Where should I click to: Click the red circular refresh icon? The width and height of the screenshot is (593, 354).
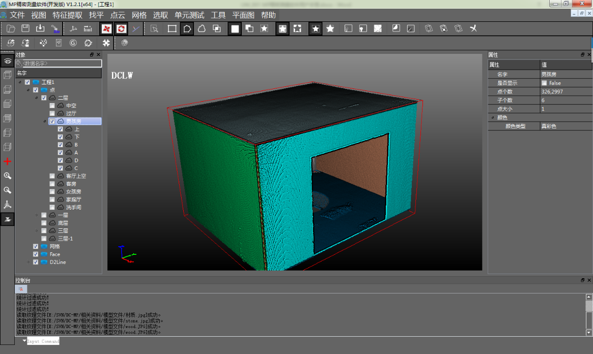(x=121, y=28)
